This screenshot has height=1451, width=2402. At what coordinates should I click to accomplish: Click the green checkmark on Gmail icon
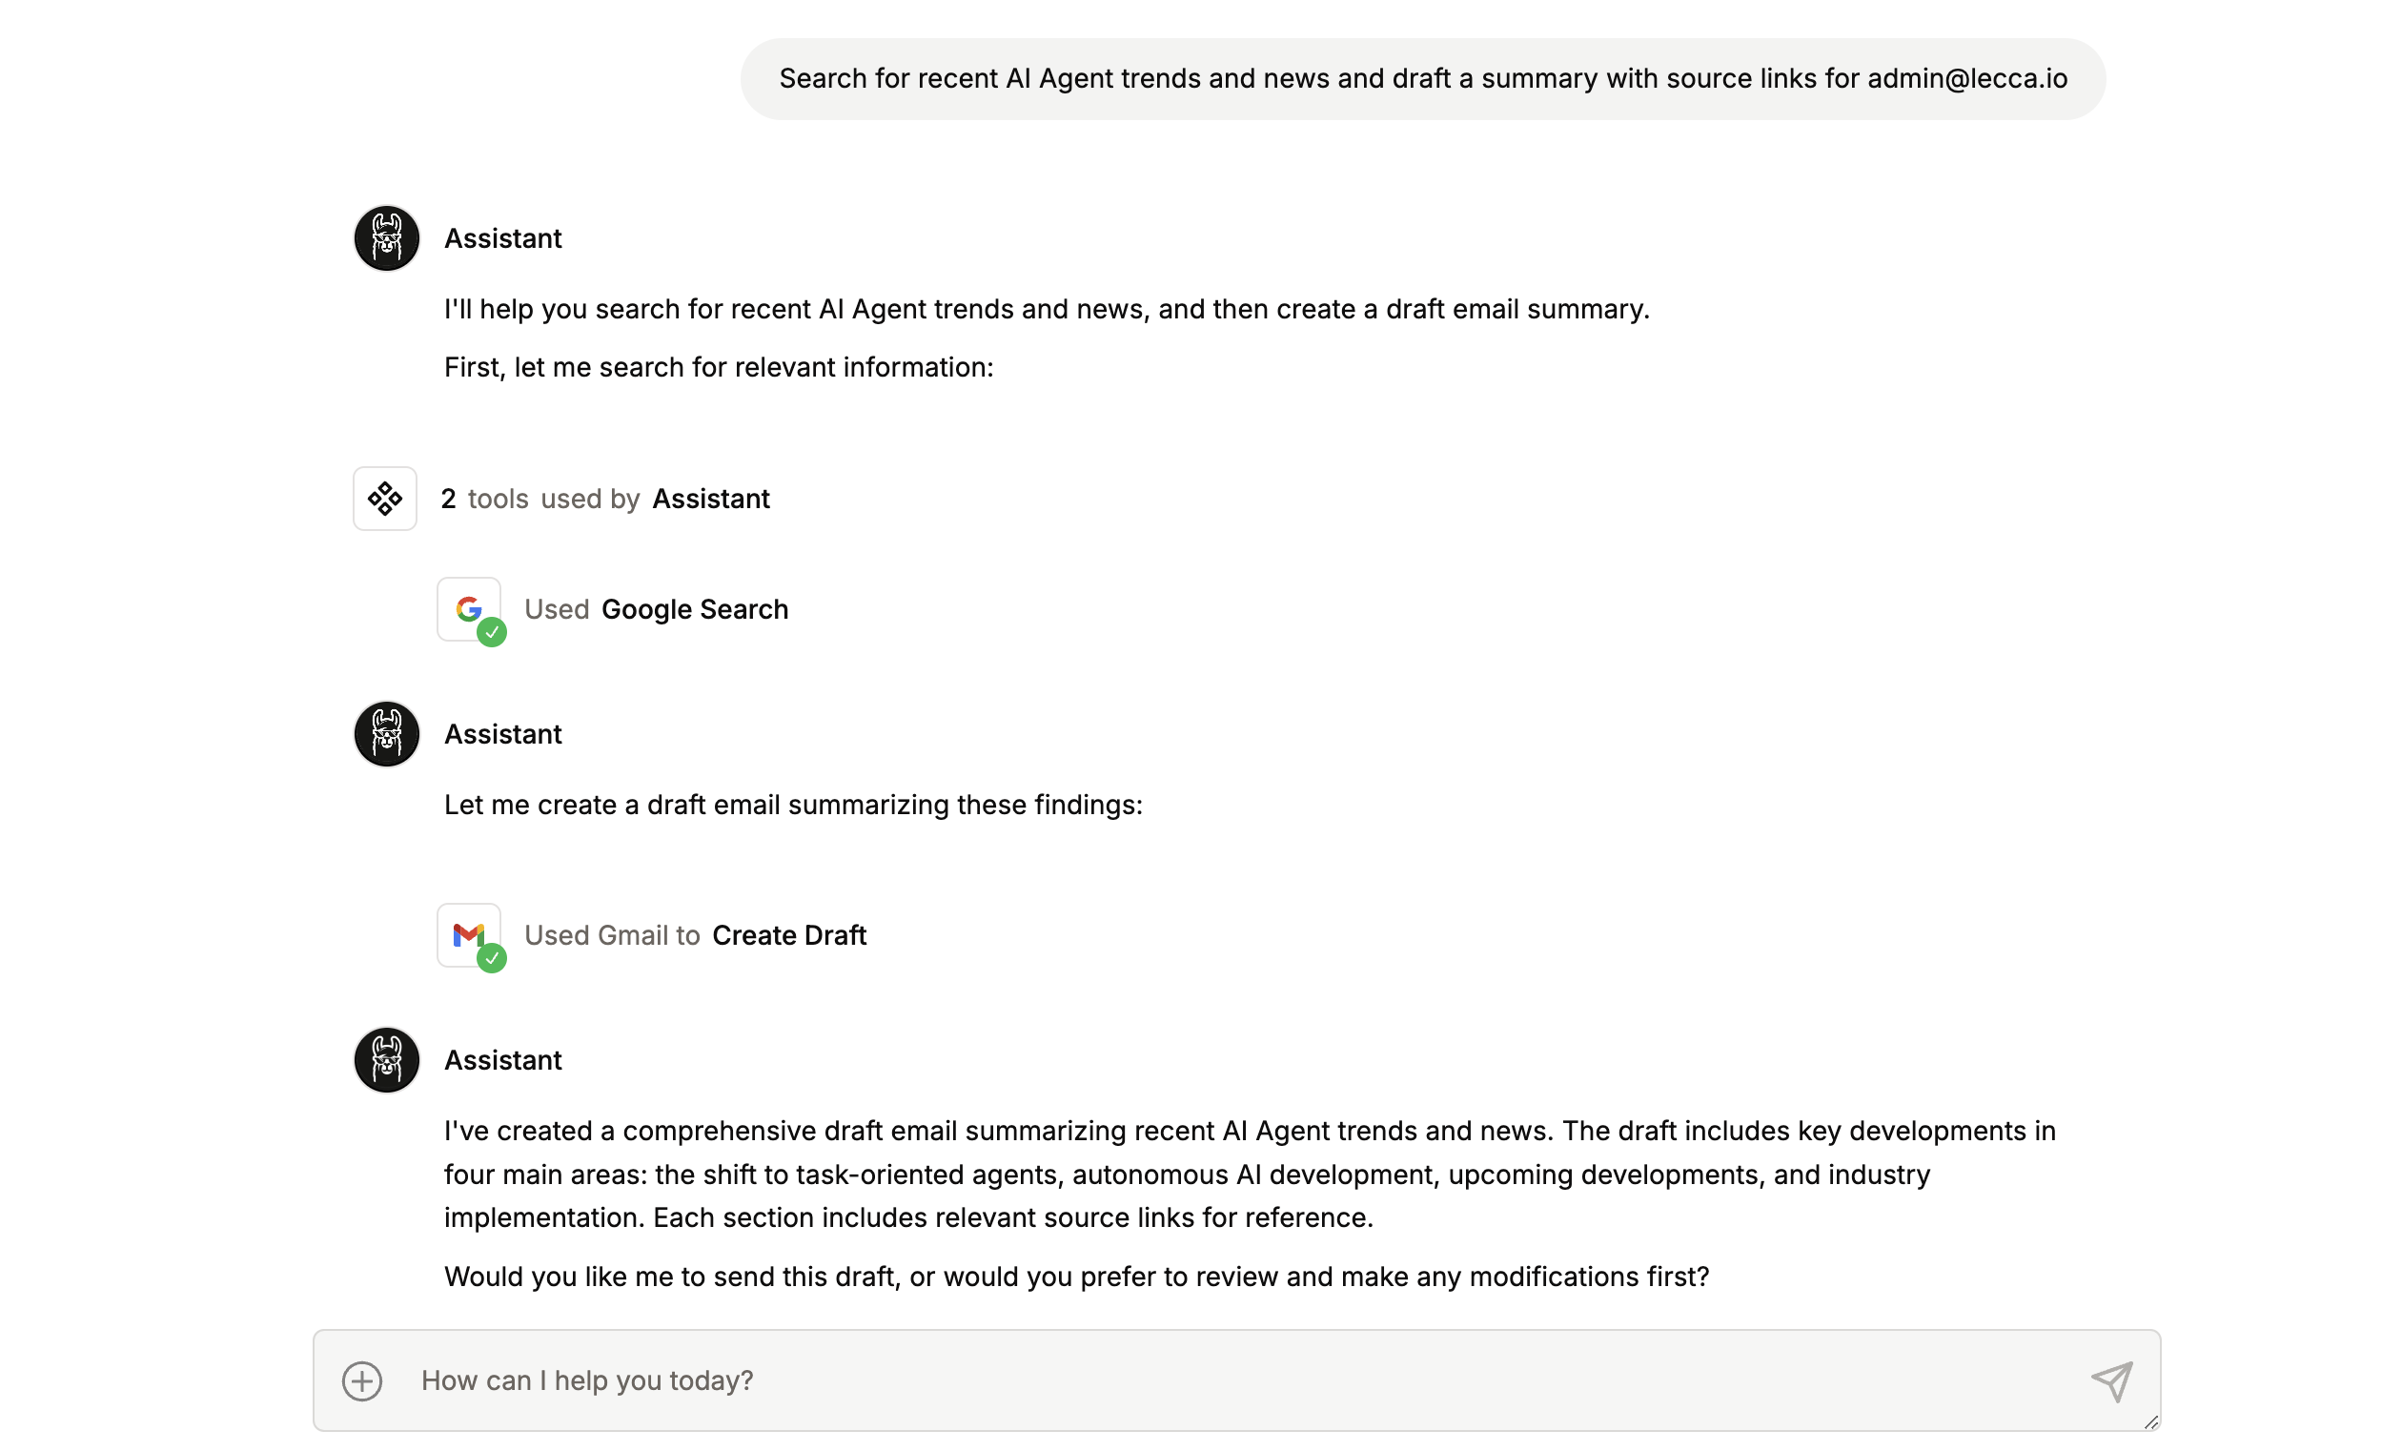tap(492, 958)
